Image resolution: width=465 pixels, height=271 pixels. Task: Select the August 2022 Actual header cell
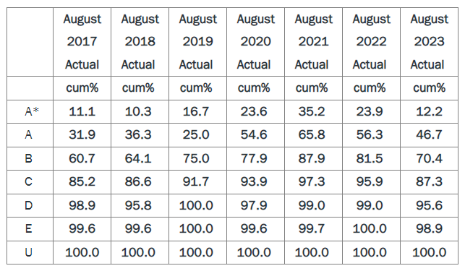tap(371, 42)
